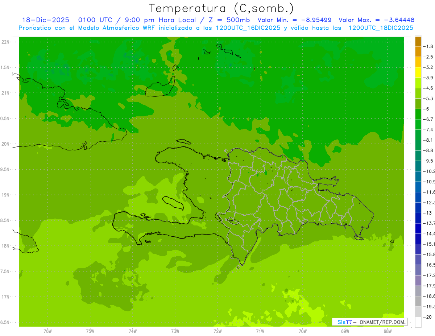Click the '-8.8' color scale label

tap(428, 150)
